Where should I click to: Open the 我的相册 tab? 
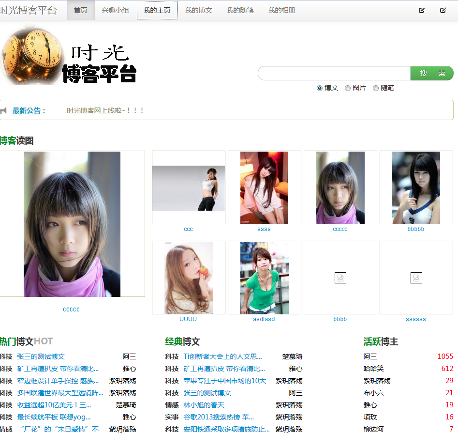point(281,10)
